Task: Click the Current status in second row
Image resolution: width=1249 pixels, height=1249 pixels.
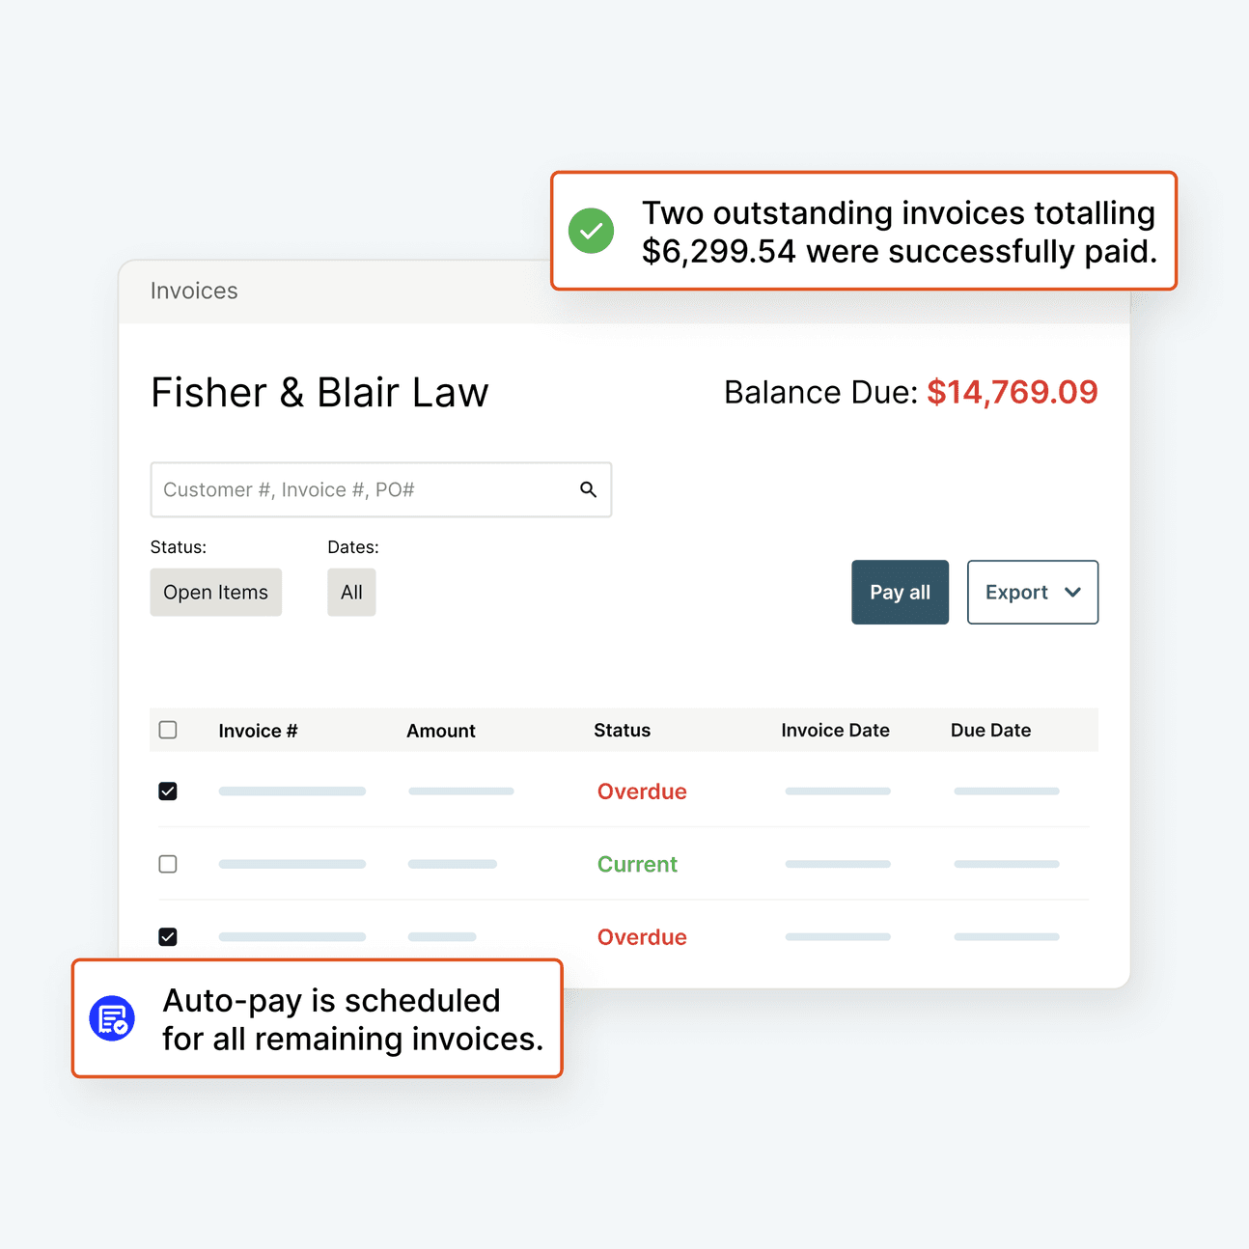Action: point(637,864)
